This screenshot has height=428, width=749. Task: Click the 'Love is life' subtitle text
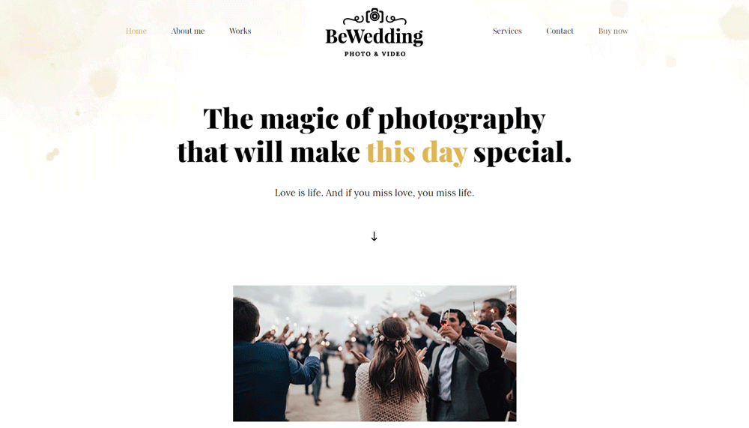374,193
